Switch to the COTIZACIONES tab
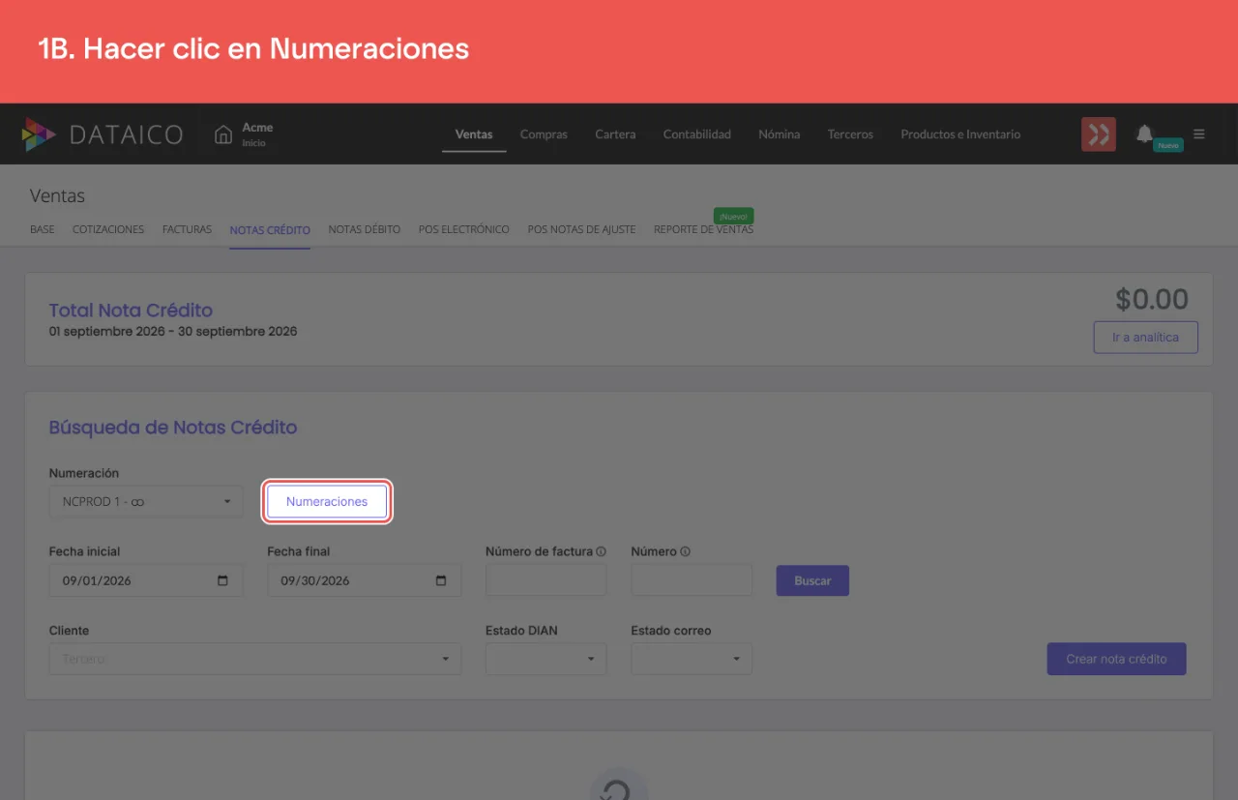1238x800 pixels. coord(108,229)
